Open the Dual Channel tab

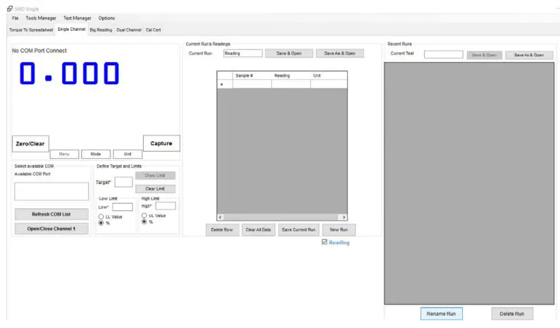click(x=129, y=30)
